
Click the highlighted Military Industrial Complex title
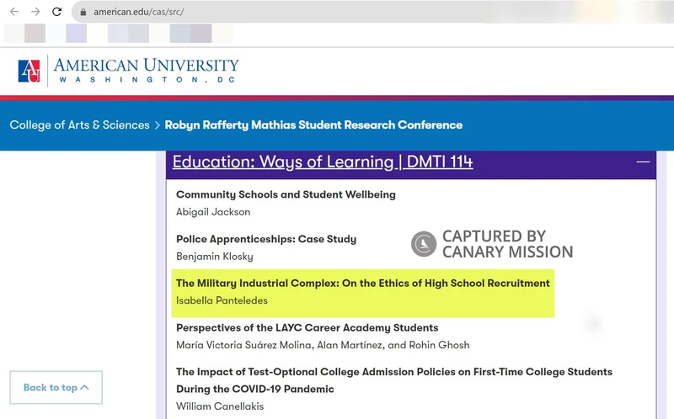[362, 284]
